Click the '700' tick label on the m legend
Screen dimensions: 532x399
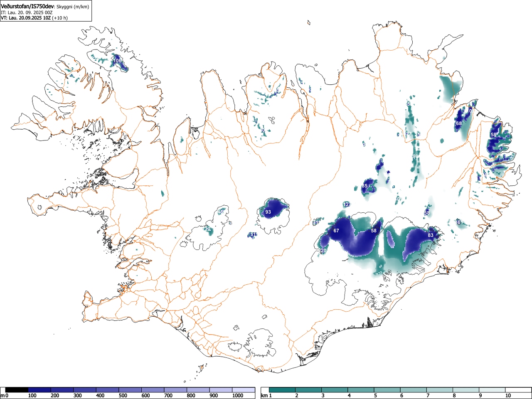pyautogui.click(x=168, y=396)
